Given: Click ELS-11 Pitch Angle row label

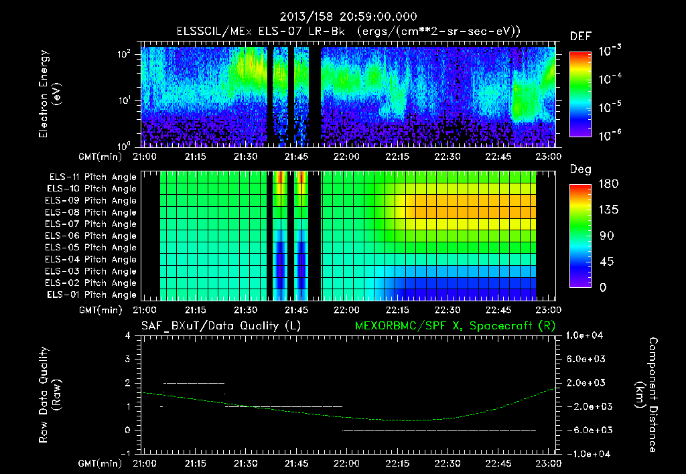Looking at the screenshot, I should (92, 177).
